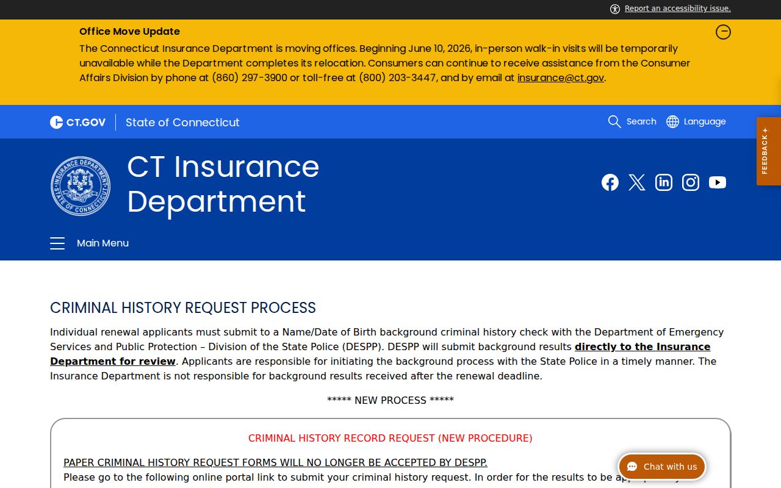Click the accessibility person icon
Screen dimensions: 781x488
pos(615,9)
